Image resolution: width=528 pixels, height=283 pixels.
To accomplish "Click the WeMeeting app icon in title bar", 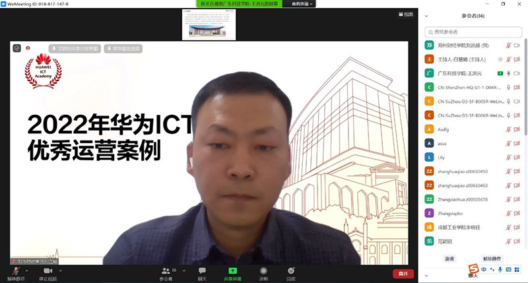I will [x=3, y=4].
